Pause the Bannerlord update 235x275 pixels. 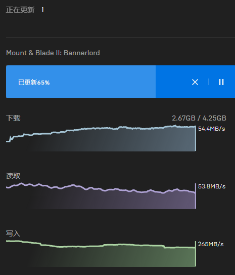click(x=221, y=82)
